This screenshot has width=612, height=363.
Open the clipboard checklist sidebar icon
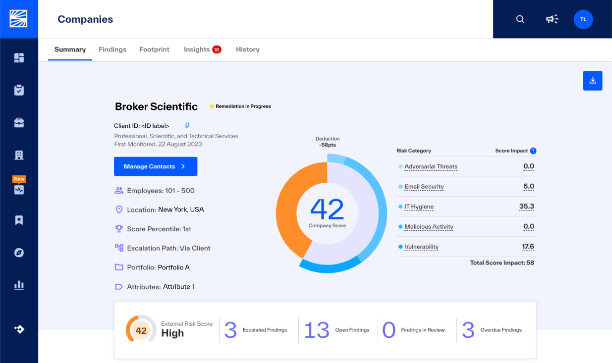click(19, 90)
